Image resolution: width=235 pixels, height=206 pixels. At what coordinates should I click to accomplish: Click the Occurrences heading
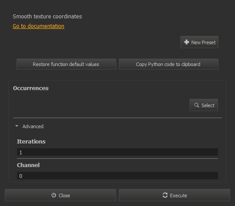31,88
